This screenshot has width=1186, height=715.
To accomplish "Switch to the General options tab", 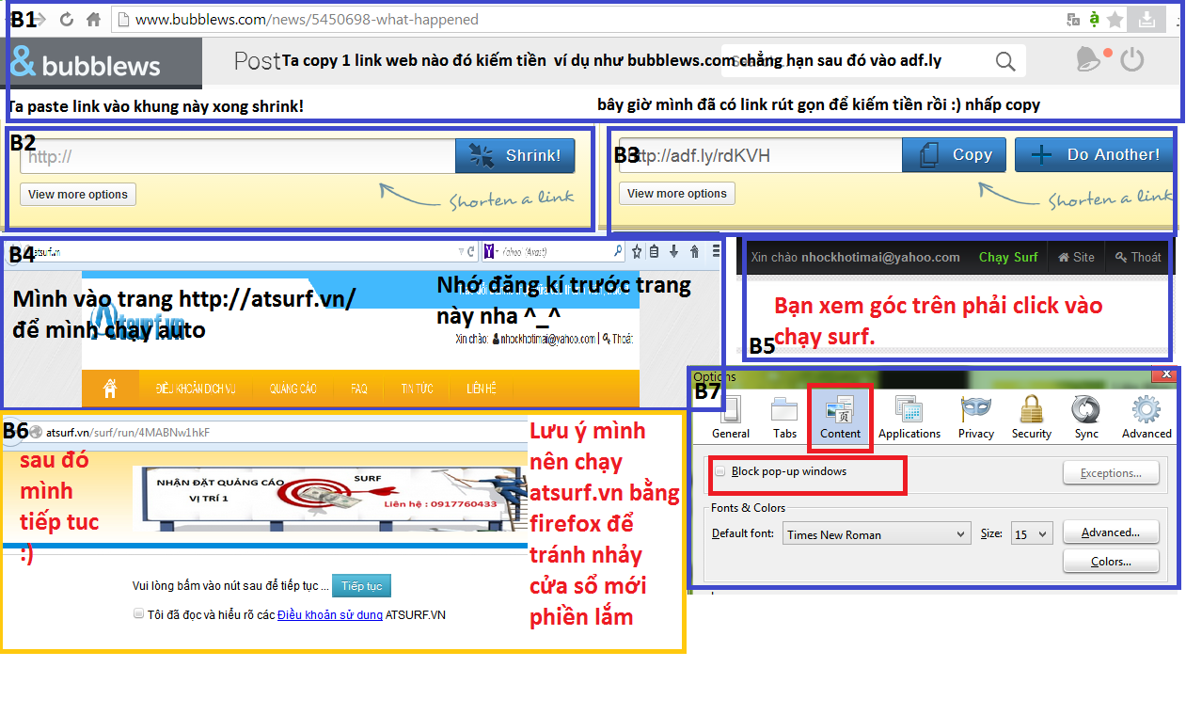I will tap(731, 417).
